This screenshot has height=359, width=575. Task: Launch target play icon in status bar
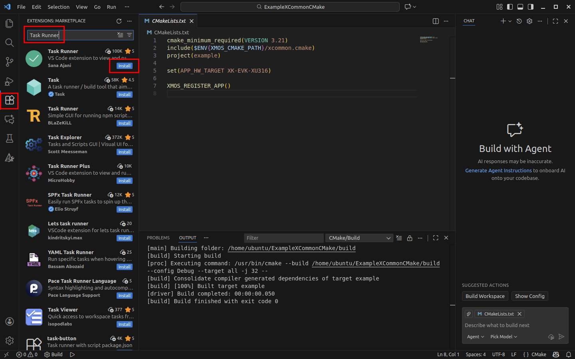(x=72, y=354)
